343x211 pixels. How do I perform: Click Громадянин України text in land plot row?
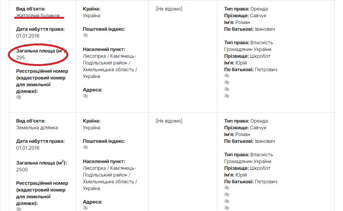click(x=247, y=162)
